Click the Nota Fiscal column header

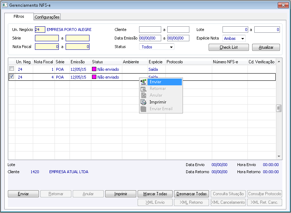44,62
